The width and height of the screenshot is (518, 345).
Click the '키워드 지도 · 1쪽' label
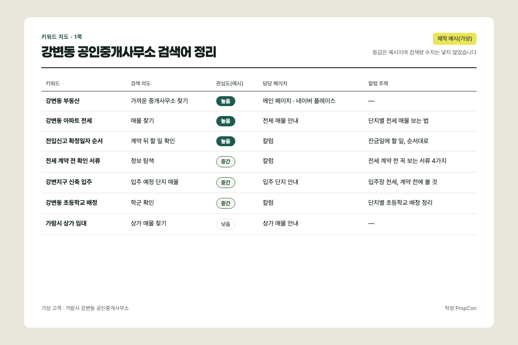pos(62,37)
